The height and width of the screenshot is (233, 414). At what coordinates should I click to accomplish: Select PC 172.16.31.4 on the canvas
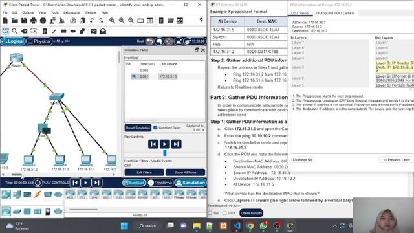[x=85, y=160]
